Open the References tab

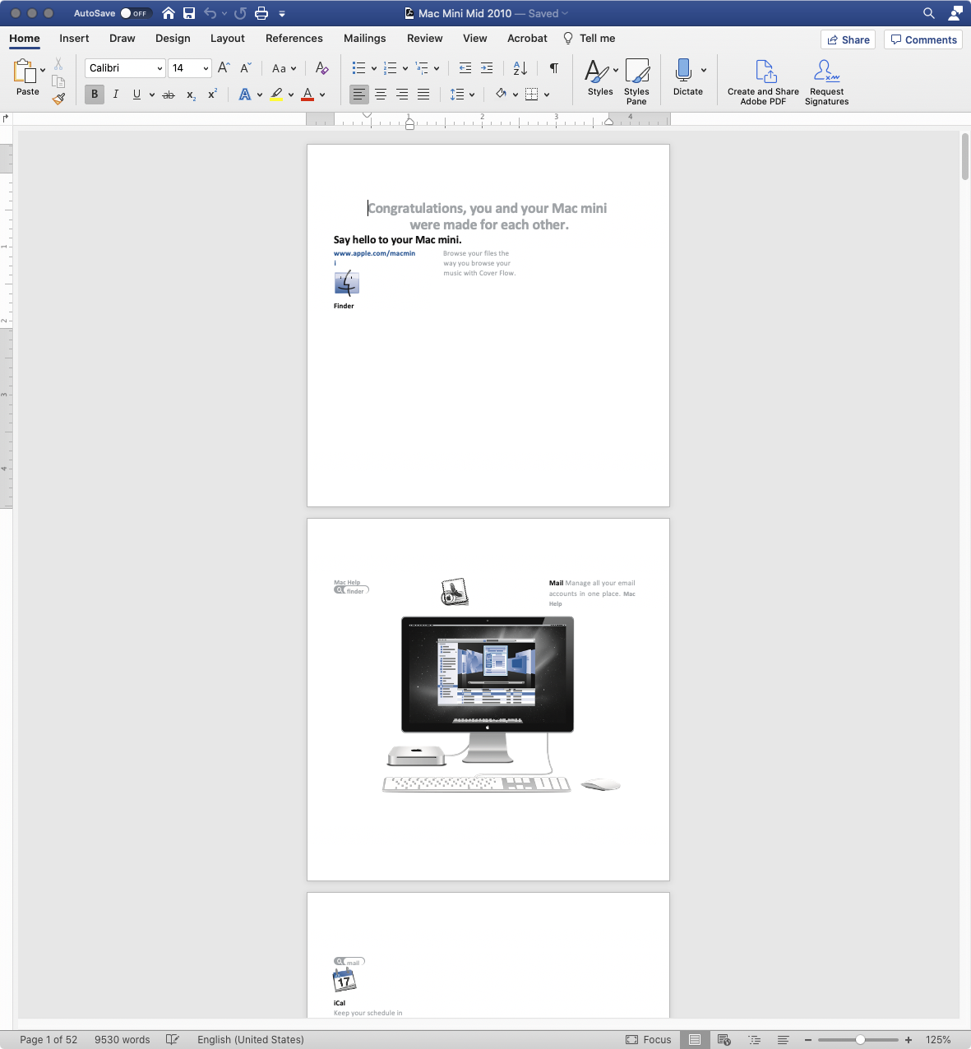coord(294,39)
